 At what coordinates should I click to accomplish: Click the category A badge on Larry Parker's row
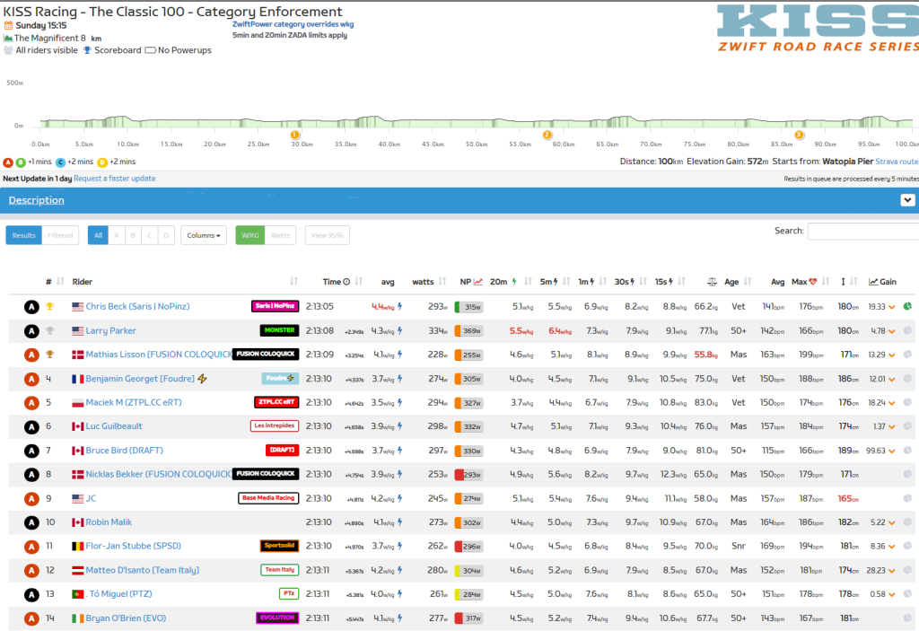pos(31,331)
